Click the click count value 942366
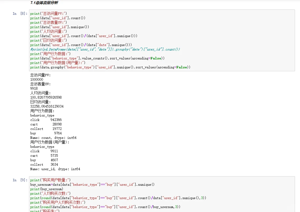The image size is (300, 212). pyautogui.click(x=56, y=120)
